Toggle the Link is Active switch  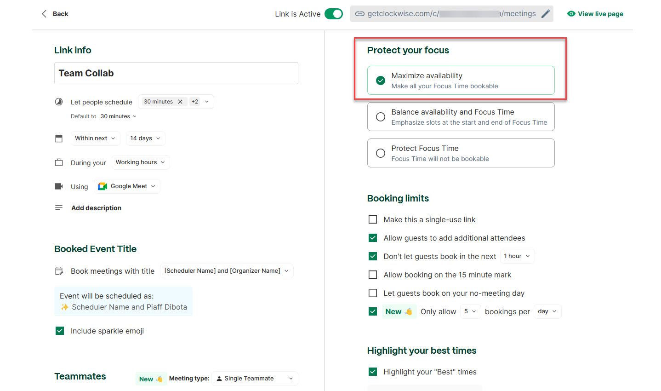coord(334,14)
